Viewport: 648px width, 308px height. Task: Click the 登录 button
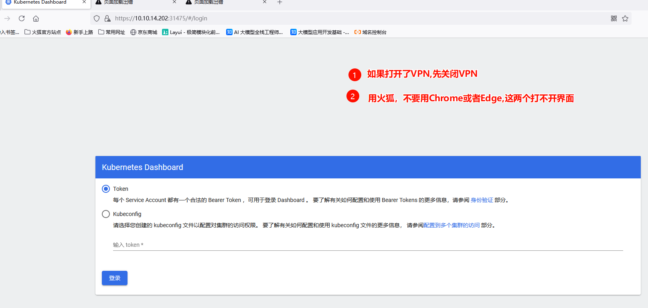click(x=115, y=278)
